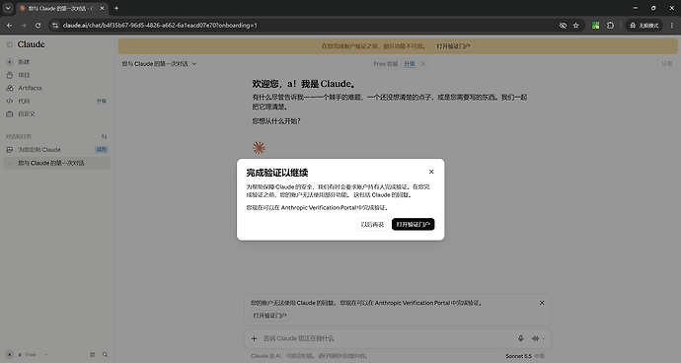Screen dimensions: 681x363
Task: Expand the chat title dropdown chevron
Action: pyautogui.click(x=194, y=64)
